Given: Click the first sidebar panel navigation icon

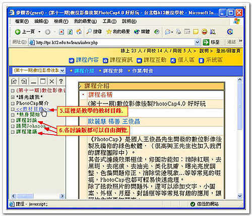Looking at the screenshot, I should click(14, 81).
